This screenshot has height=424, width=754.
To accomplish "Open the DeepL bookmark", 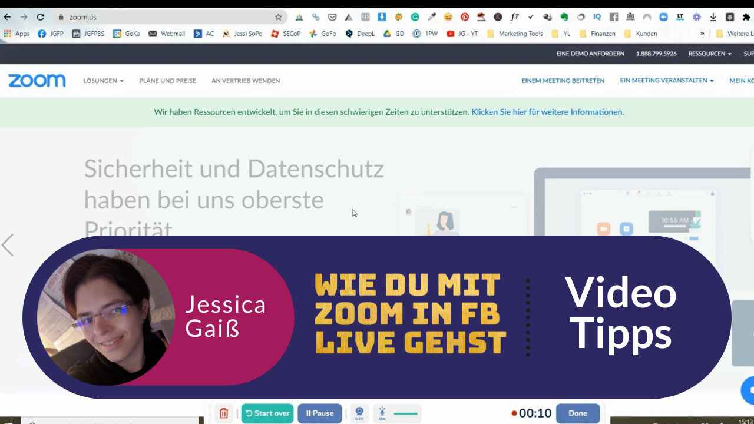I will pyautogui.click(x=359, y=34).
